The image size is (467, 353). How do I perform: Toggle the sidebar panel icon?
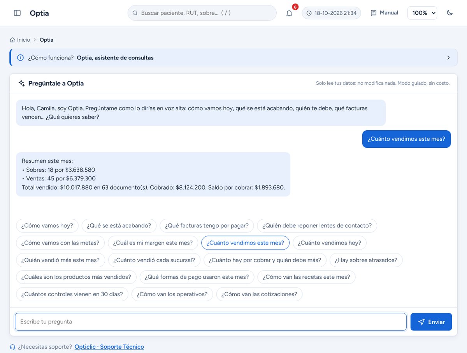(17, 13)
